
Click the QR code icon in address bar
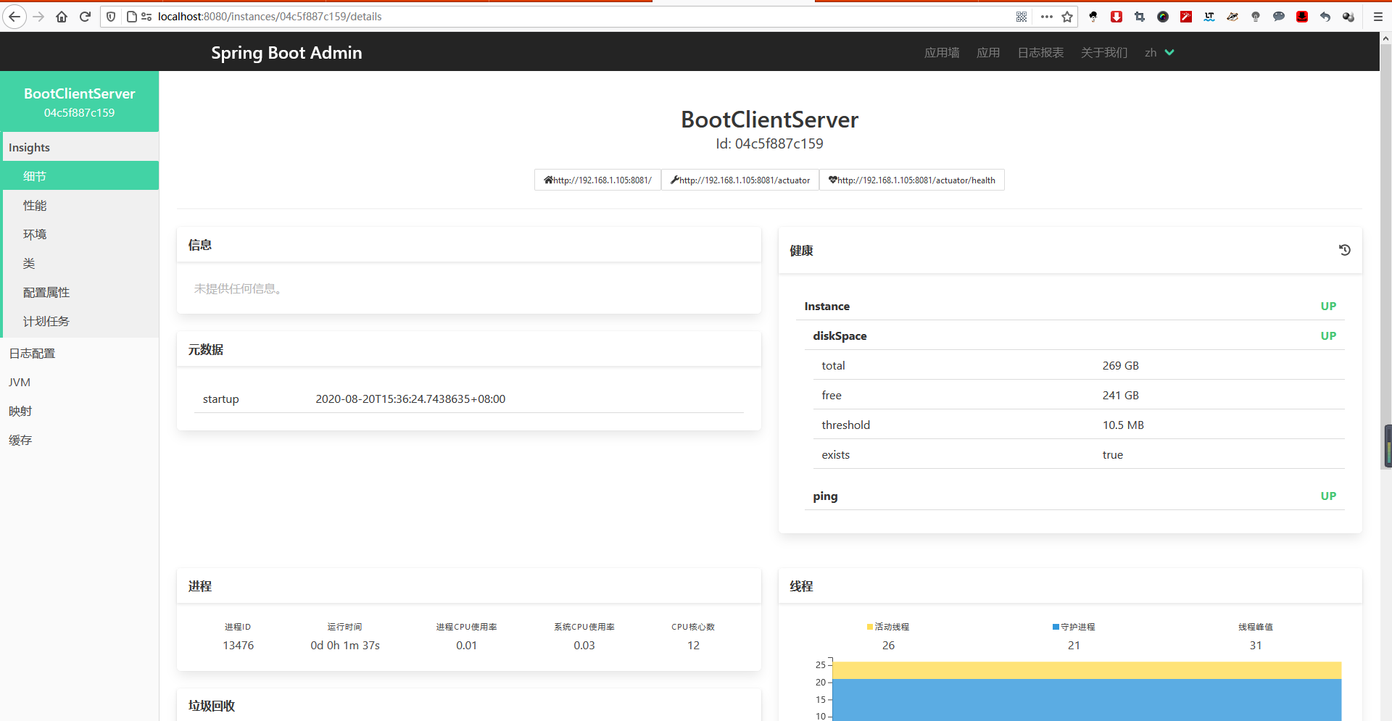(x=1022, y=17)
